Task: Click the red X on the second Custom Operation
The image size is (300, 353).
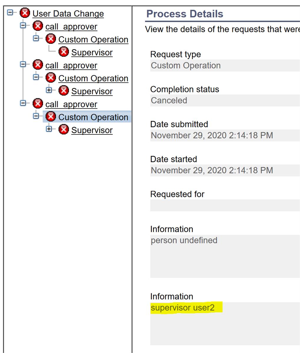Action: (51, 78)
